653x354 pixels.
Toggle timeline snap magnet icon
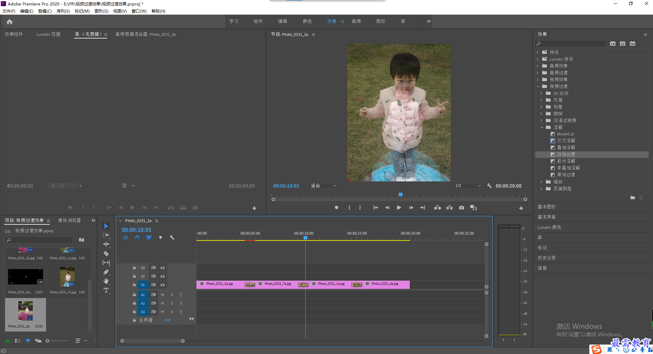tap(137, 237)
